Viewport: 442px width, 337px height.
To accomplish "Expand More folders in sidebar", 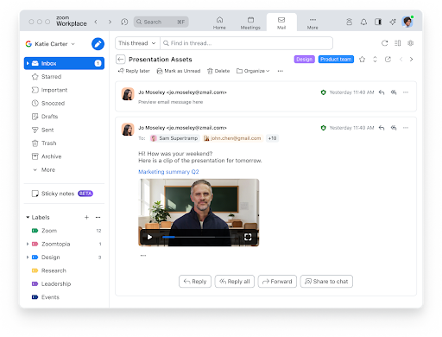I will coord(44,170).
